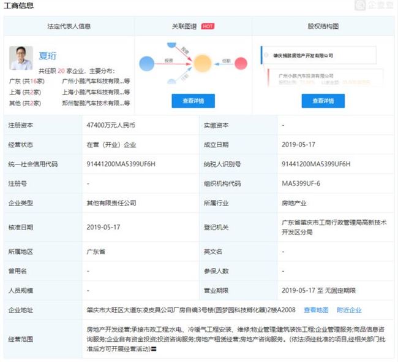Click the red node in relationship graph
Screen dimensions: 398x362
click(x=241, y=63)
